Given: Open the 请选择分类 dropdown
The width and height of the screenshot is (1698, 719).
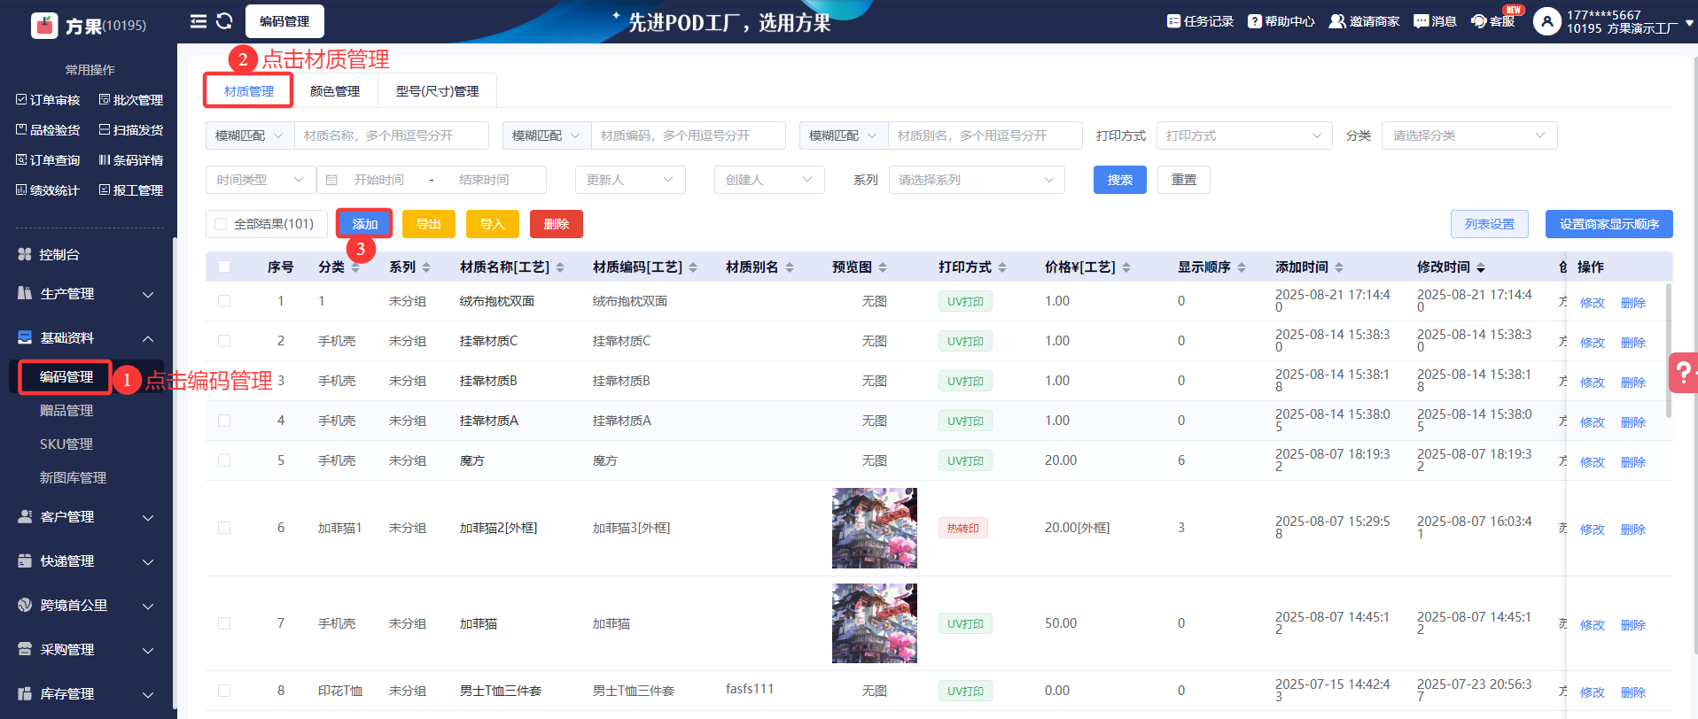Looking at the screenshot, I should pyautogui.click(x=1468, y=135).
